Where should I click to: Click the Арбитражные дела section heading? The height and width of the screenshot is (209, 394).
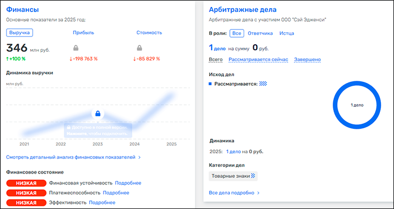pos(243,9)
